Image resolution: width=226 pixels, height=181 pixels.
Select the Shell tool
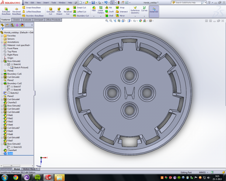coord(109,16)
